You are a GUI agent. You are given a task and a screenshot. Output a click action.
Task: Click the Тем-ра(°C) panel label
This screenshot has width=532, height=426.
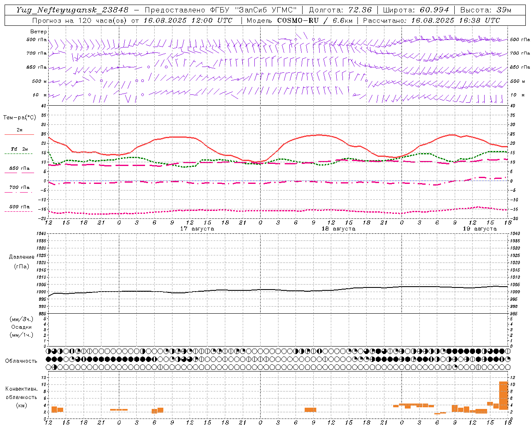pos(20,117)
